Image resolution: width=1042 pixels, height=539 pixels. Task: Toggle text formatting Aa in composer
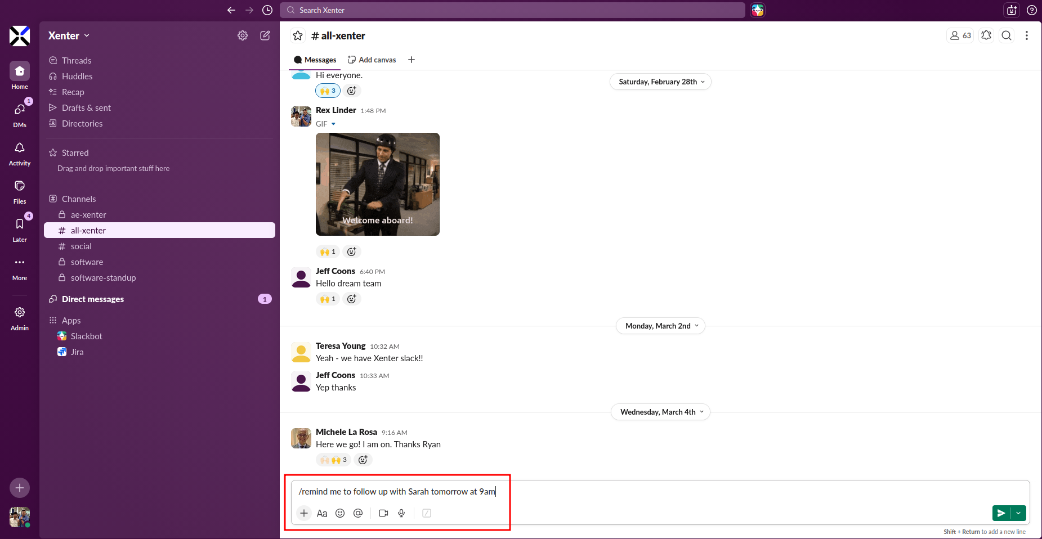[322, 513]
